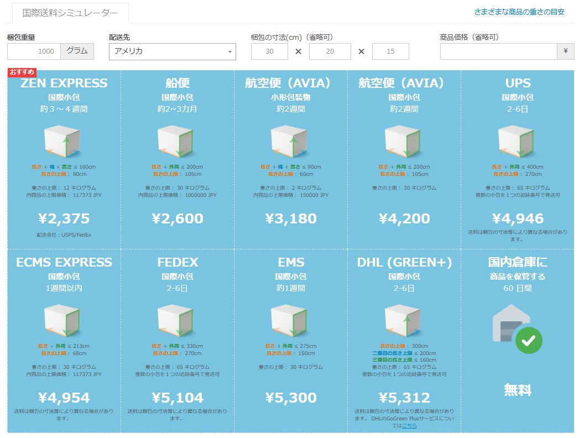This screenshot has height=438, width=579.
Task: Open さまざまな商品の重さの目安 link
Action: (519, 12)
